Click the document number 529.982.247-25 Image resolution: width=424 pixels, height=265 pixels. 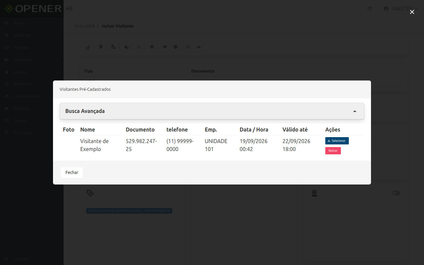141,145
